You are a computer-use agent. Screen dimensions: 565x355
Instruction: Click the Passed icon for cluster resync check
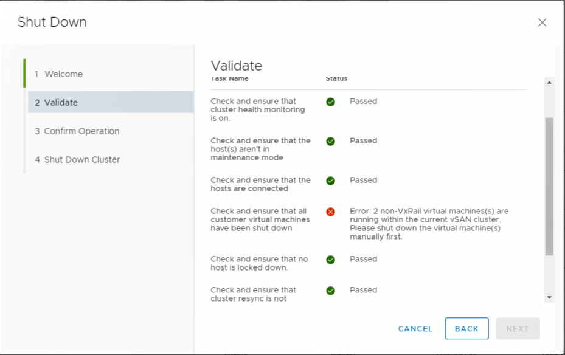(x=330, y=291)
